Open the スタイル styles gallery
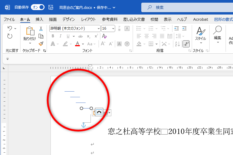The height and width of the screenshot is (155, 233). click(201, 35)
